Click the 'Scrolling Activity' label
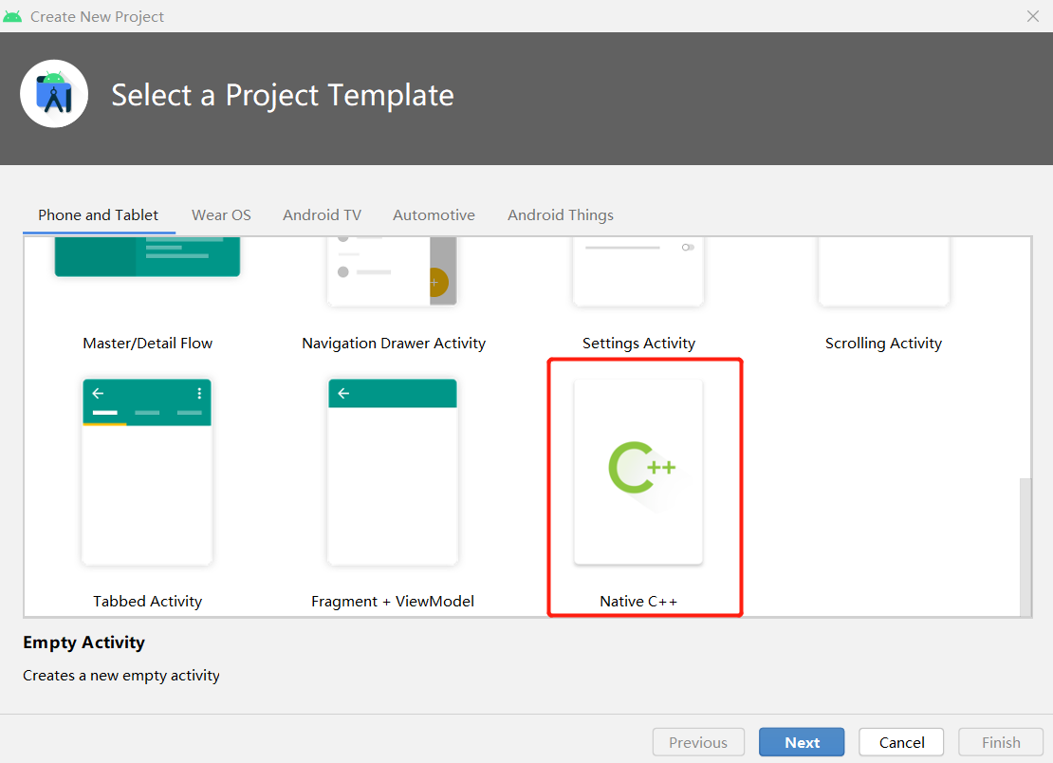1053x763 pixels. 884,344
